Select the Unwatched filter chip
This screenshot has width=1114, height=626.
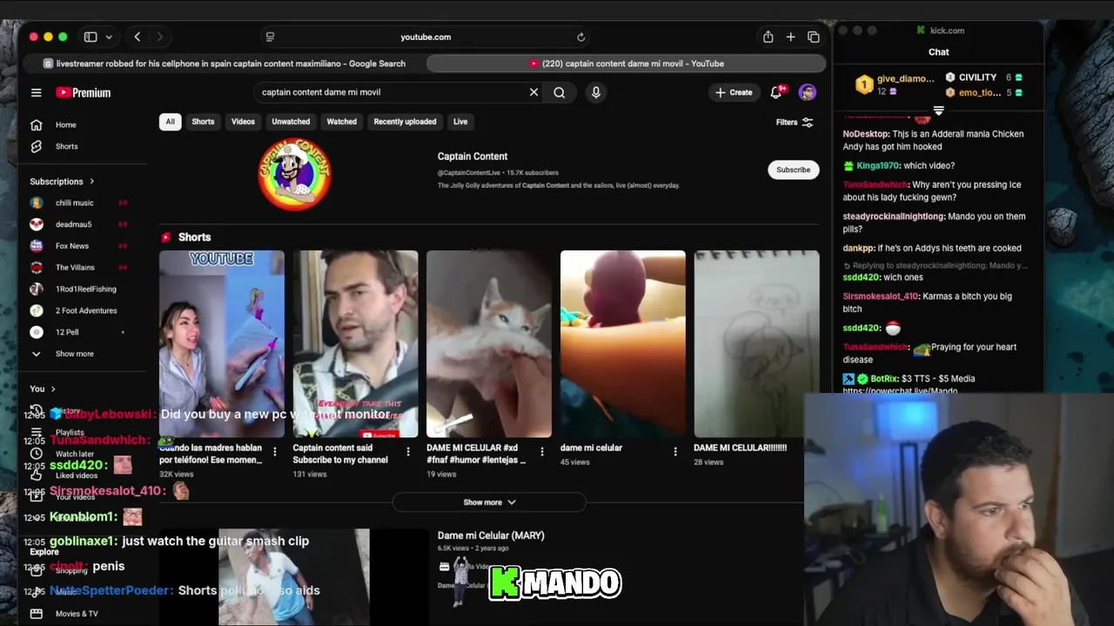point(291,122)
